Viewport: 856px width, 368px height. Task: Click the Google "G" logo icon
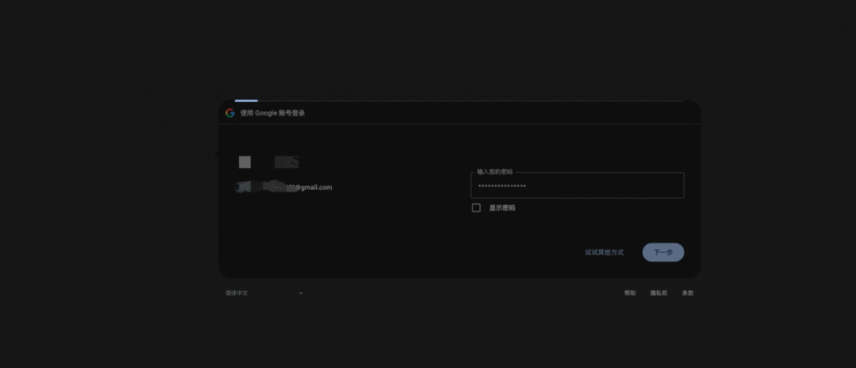pos(230,113)
